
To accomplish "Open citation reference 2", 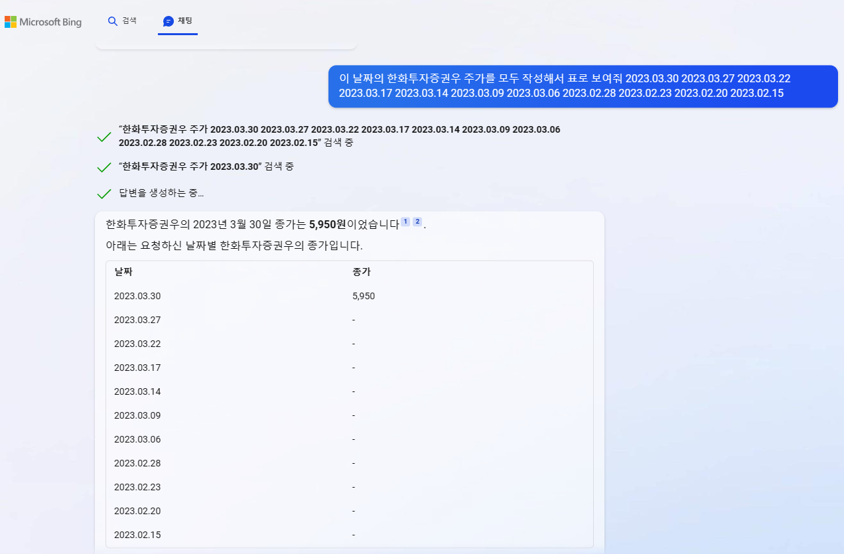I will [x=417, y=222].
